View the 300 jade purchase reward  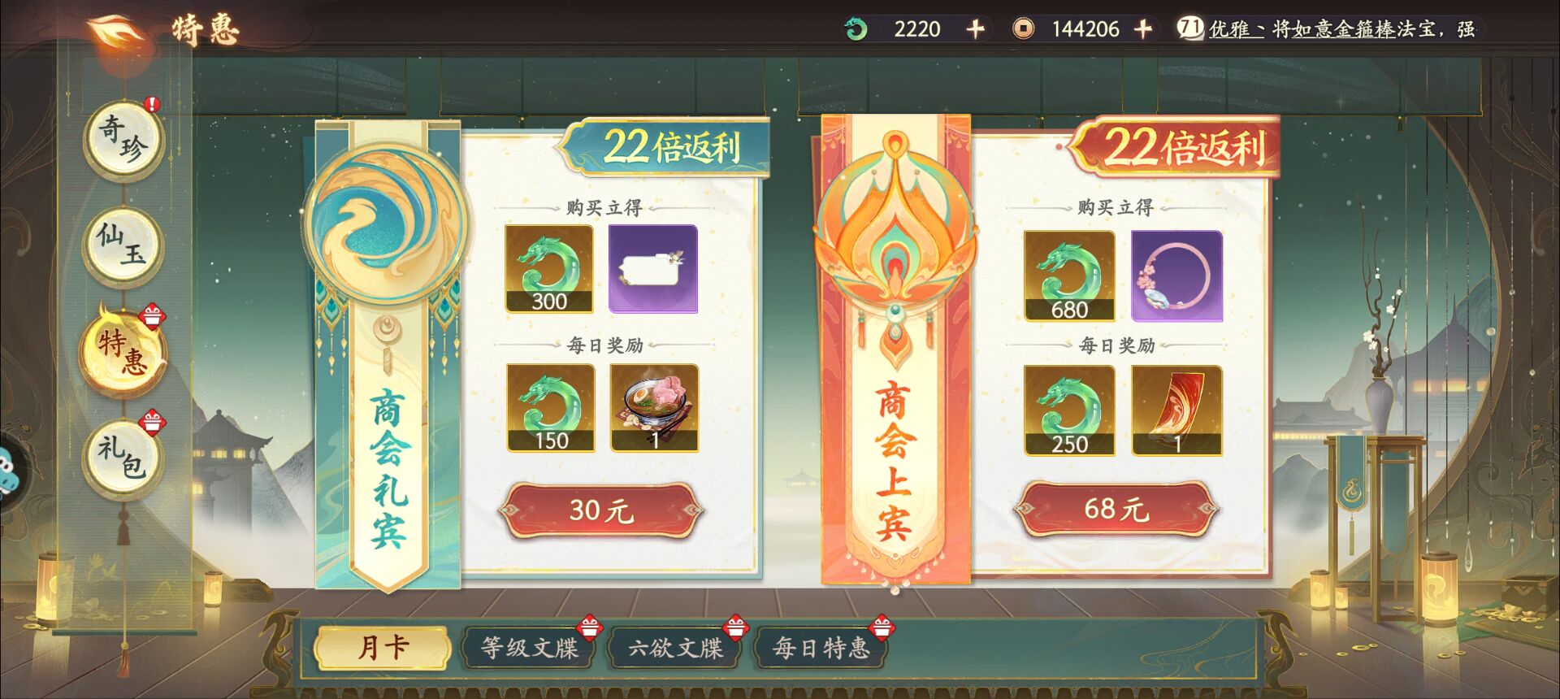tap(549, 269)
